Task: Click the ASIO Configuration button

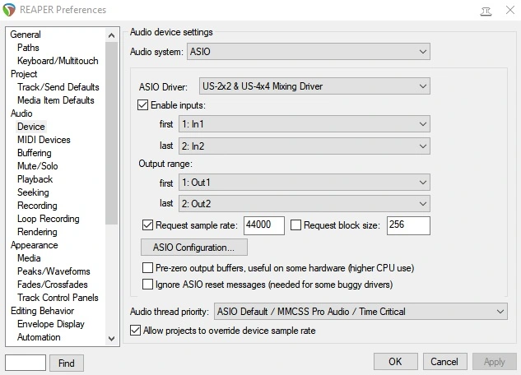Action: pyautogui.click(x=195, y=247)
